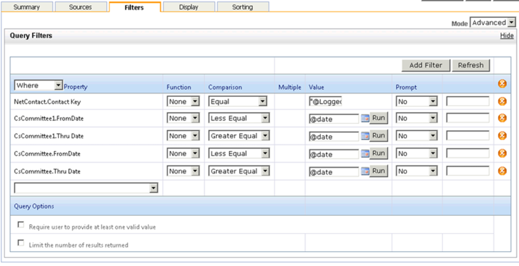The height and width of the screenshot is (266, 519).
Task: Hide the Query Filters panel
Action: coord(506,36)
